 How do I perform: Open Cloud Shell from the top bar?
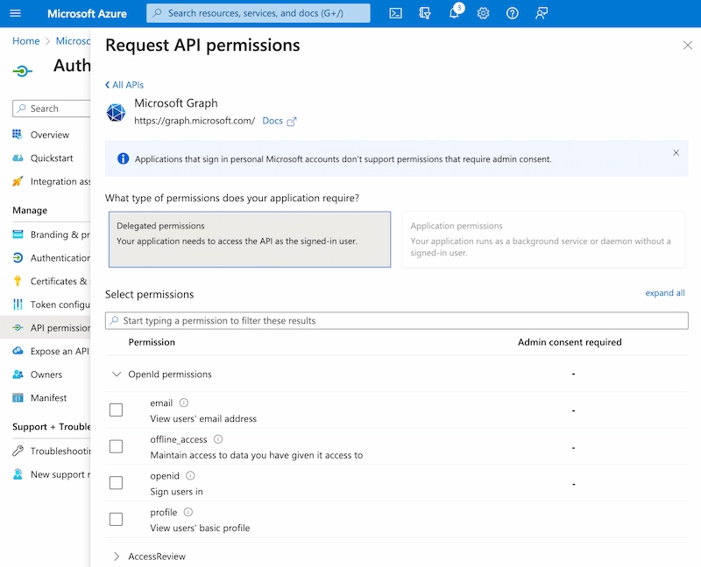point(396,13)
